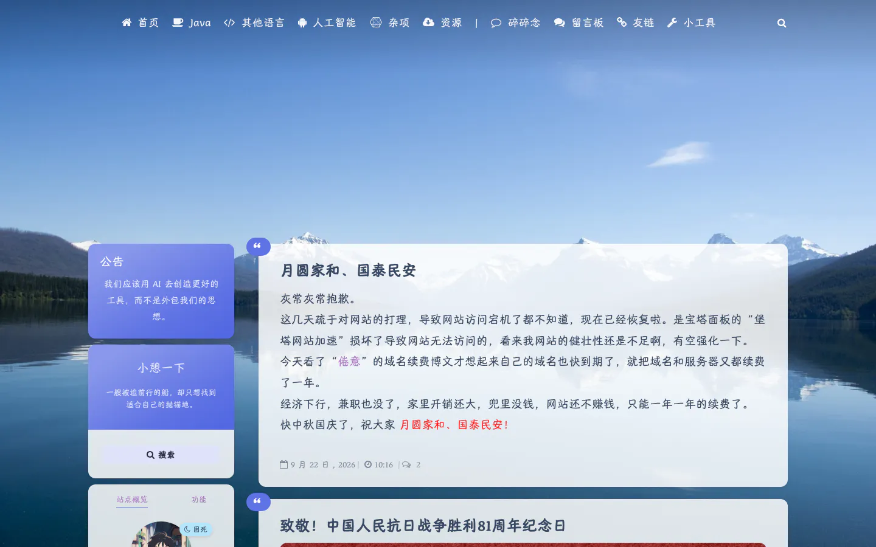Click the line 灰常灰常抱歉。
The width and height of the screenshot is (876, 547).
pos(320,298)
